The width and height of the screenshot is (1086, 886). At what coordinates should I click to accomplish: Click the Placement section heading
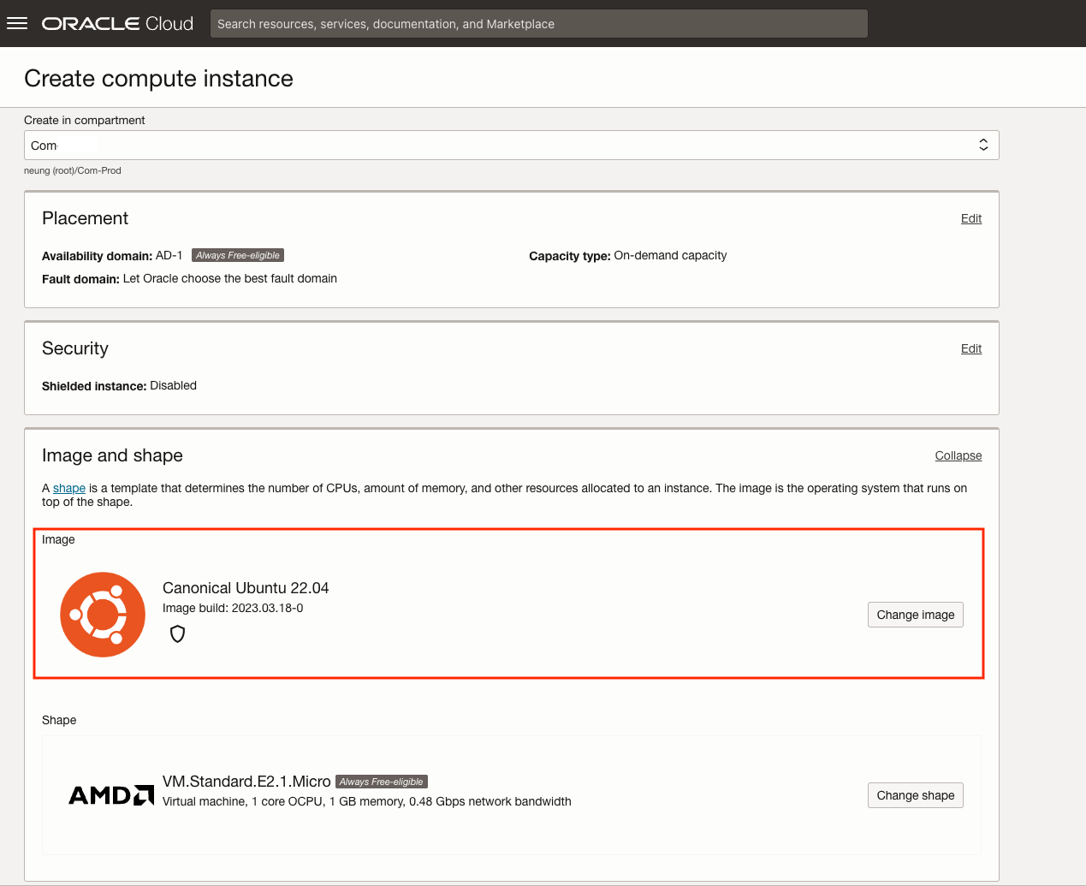(85, 218)
